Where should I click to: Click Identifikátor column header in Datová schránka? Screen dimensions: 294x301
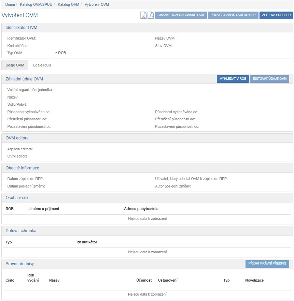pyautogui.click(x=87, y=242)
